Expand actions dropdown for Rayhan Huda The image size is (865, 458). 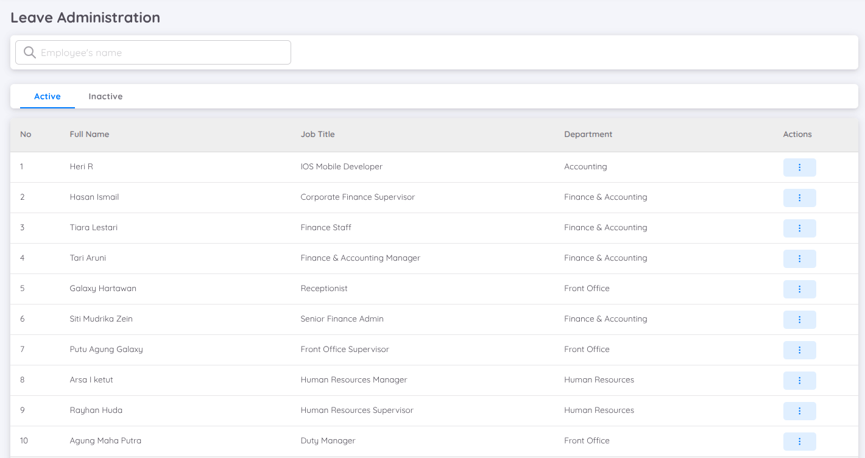(799, 411)
